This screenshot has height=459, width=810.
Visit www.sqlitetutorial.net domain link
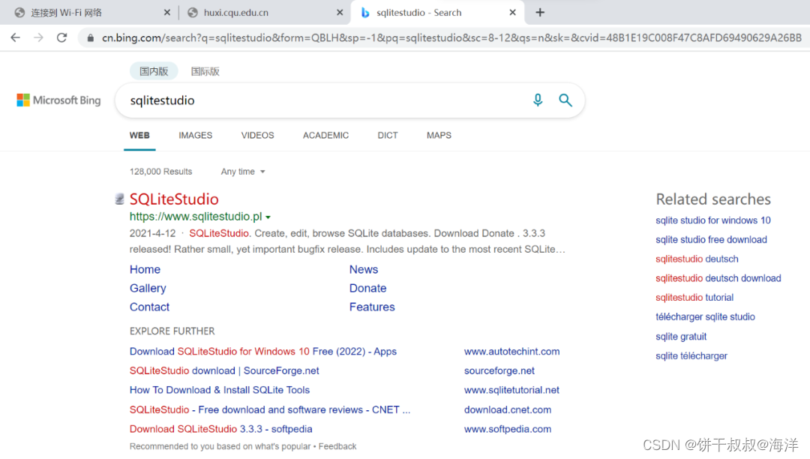pyautogui.click(x=511, y=390)
